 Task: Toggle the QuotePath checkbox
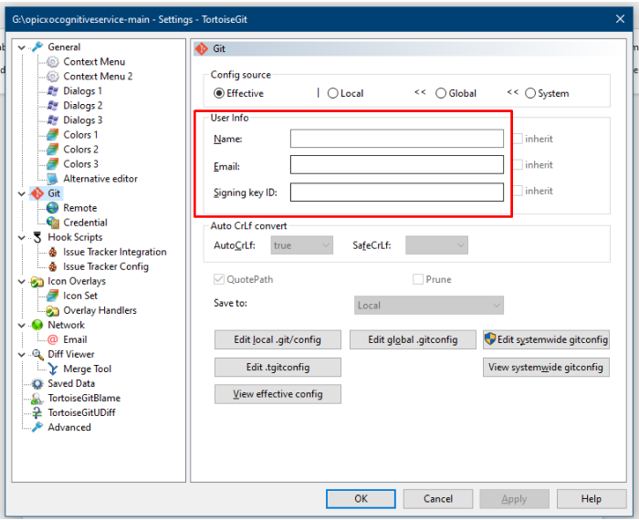219,279
